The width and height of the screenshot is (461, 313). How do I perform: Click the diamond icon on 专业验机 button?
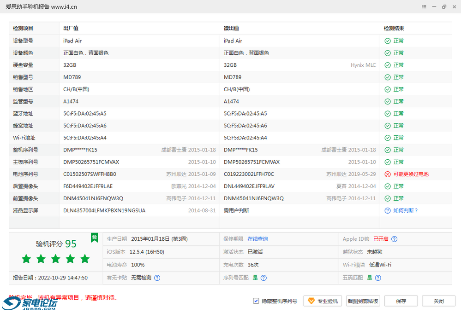click(x=311, y=301)
